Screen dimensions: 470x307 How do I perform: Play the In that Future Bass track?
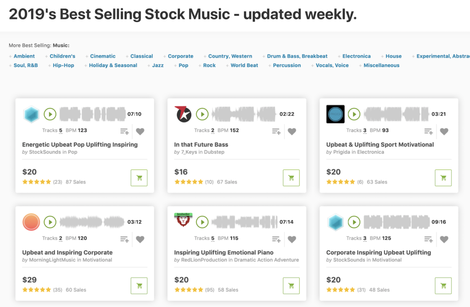click(202, 114)
